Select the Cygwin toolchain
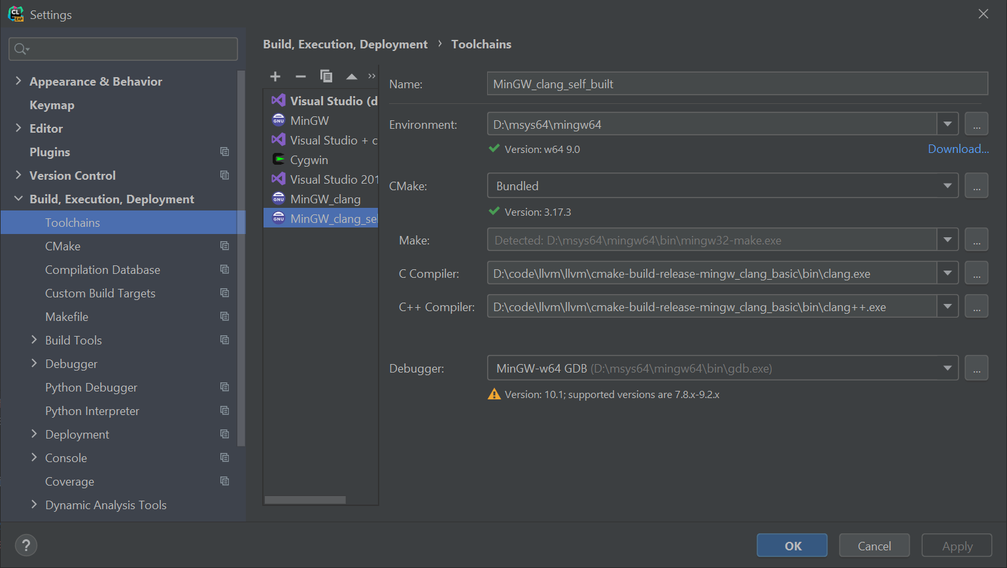Viewport: 1007px width, 568px height. pos(309,159)
